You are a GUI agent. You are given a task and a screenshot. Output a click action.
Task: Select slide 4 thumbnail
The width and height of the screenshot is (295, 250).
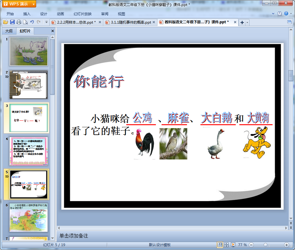coord(29,151)
